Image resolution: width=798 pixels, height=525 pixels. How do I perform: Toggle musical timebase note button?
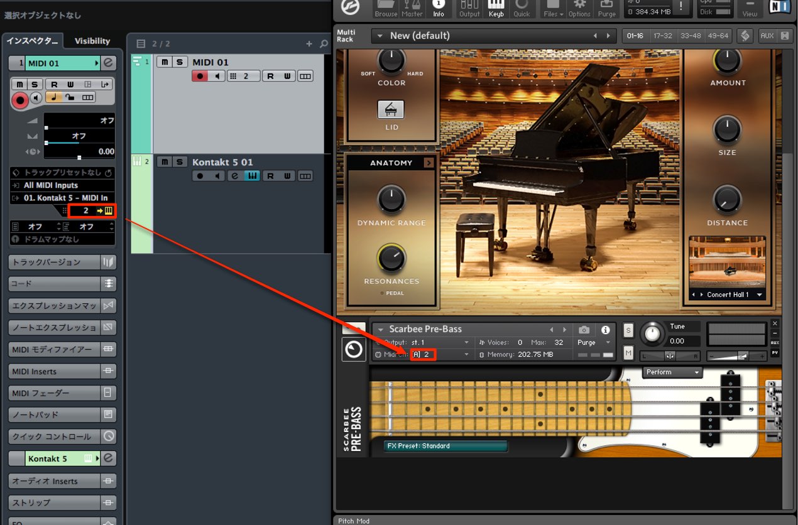pyautogui.click(x=54, y=98)
